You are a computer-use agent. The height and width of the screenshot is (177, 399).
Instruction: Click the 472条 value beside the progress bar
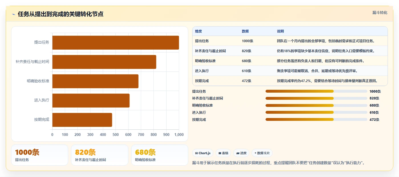tap(374, 120)
